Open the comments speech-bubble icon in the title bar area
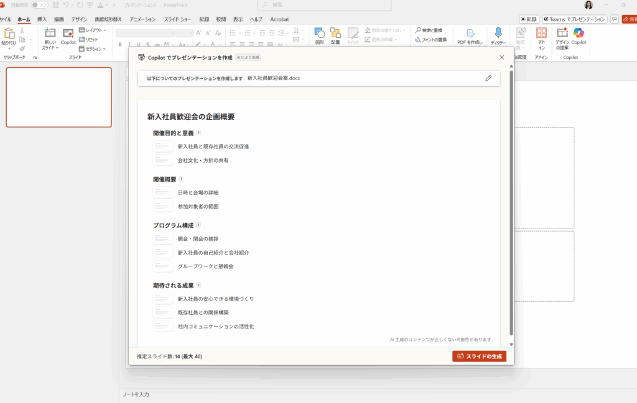 tap(615, 19)
